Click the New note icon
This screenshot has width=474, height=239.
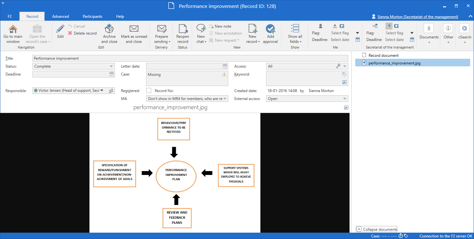click(x=211, y=26)
